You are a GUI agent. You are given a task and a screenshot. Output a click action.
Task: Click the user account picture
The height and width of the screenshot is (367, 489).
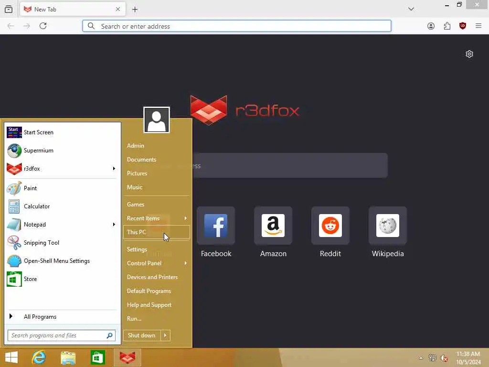pos(157,120)
